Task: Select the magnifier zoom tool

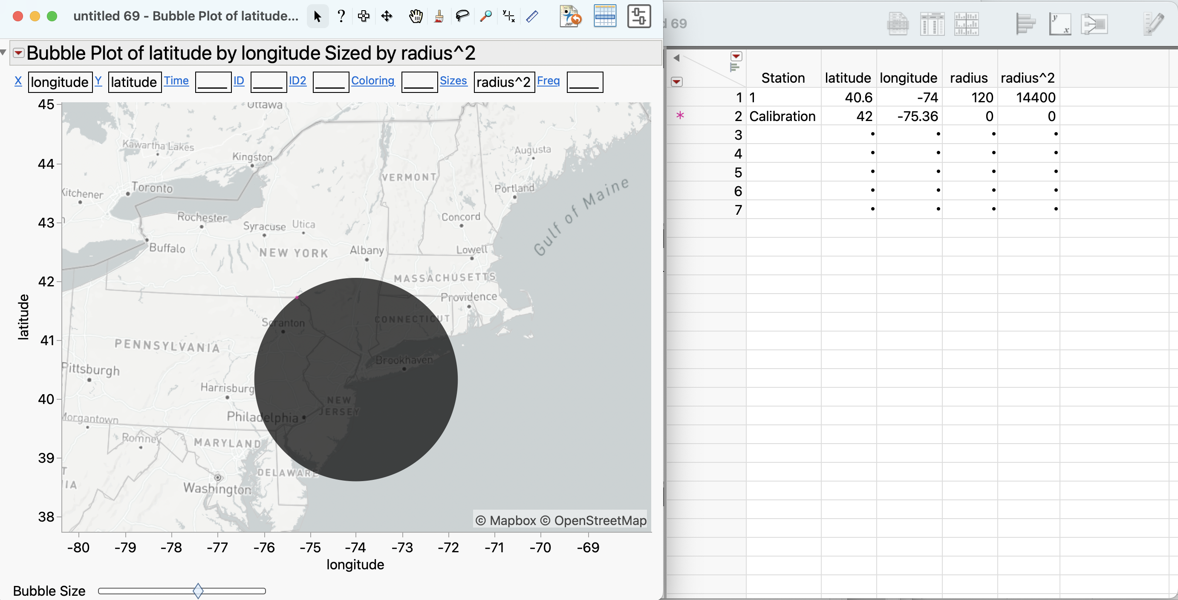Action: (x=486, y=16)
